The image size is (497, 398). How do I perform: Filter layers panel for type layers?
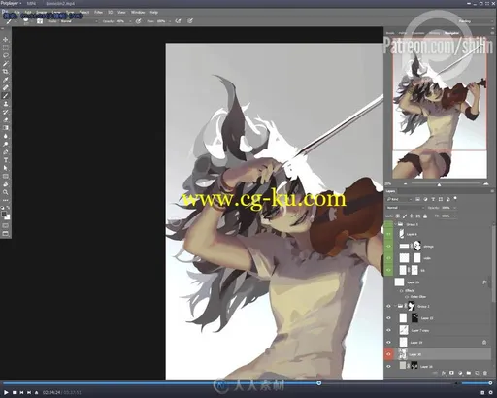pyautogui.click(x=433, y=199)
